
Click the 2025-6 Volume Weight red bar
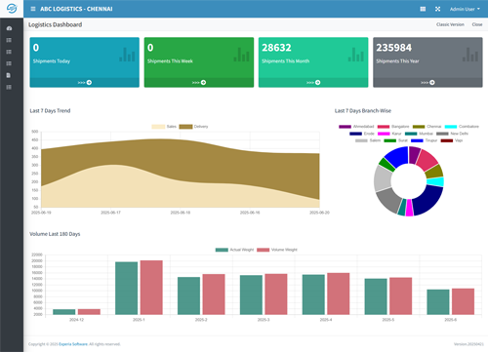463,301
